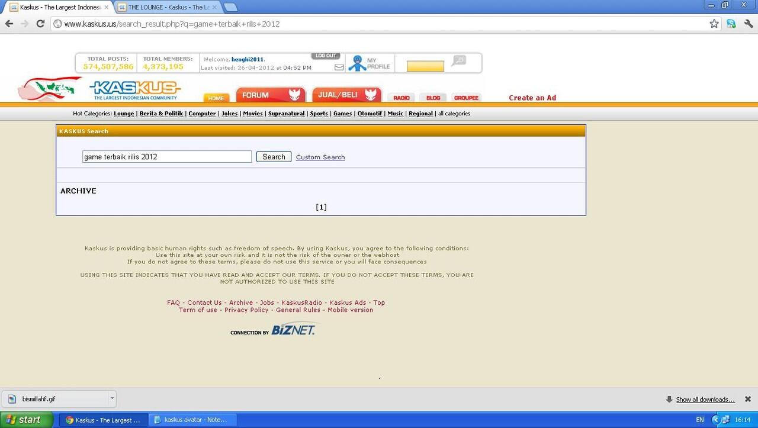The height and width of the screenshot is (428, 758).
Task: Close the downloads bar
Action: 748,399
